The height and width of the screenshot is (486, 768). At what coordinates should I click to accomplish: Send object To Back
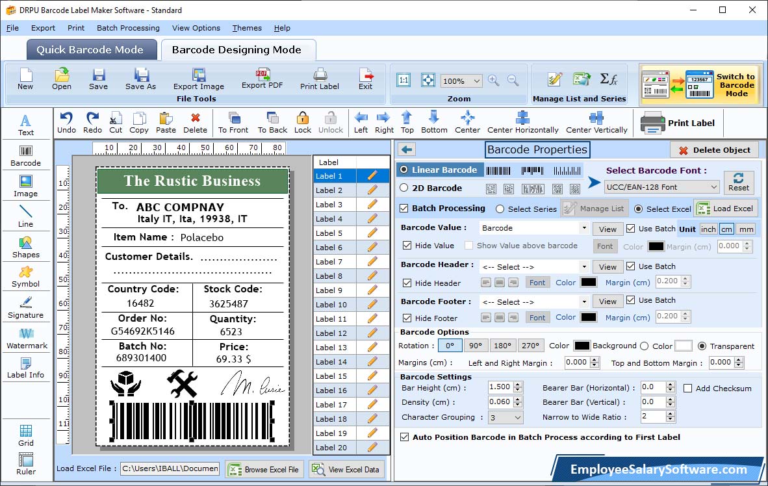point(272,123)
